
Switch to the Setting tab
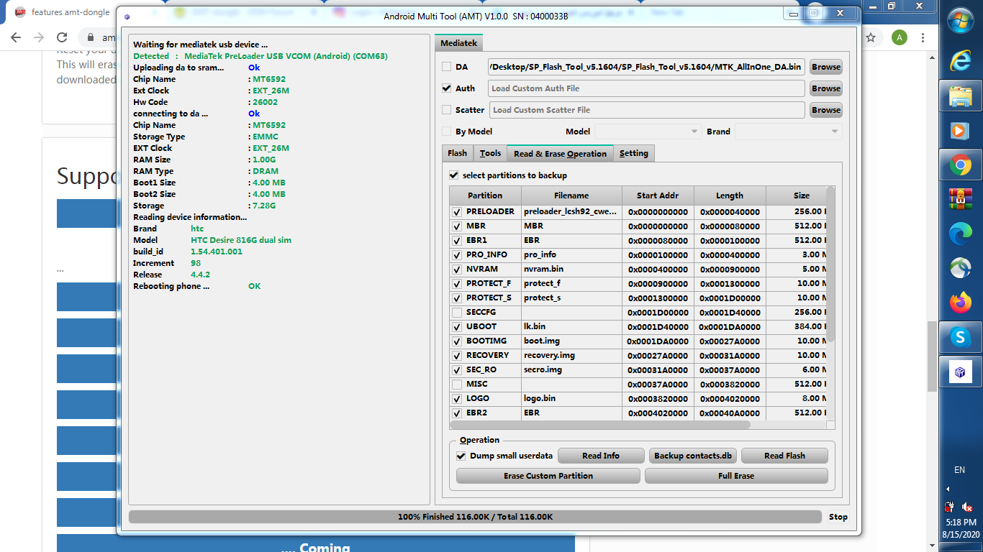point(634,153)
